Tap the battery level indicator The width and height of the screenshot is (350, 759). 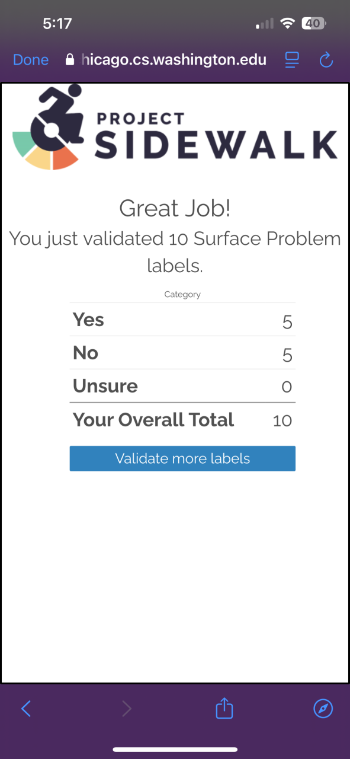pos(313,24)
